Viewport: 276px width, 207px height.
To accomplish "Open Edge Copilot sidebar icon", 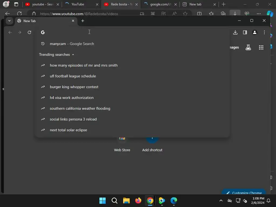I will (x=270, y=13).
